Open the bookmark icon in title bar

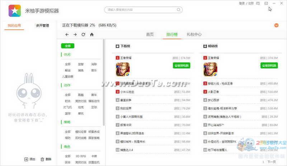(258, 3)
